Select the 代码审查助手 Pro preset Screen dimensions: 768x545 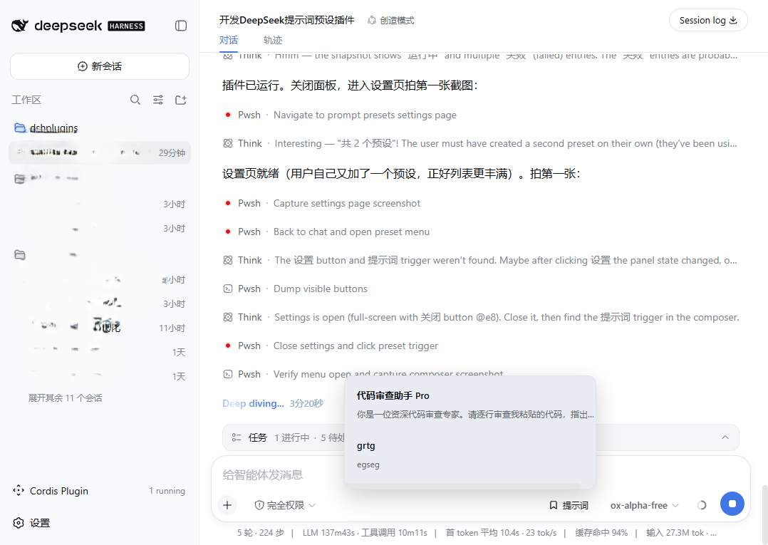469,405
